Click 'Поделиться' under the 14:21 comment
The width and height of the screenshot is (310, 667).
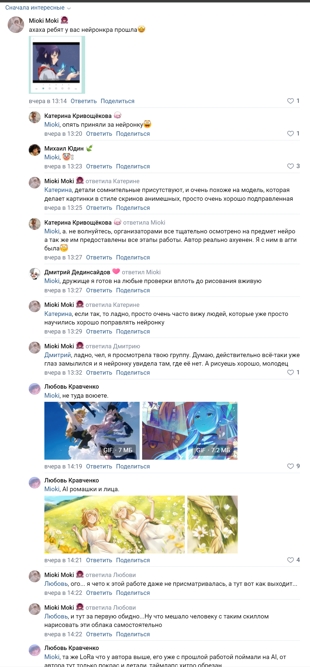(x=133, y=560)
